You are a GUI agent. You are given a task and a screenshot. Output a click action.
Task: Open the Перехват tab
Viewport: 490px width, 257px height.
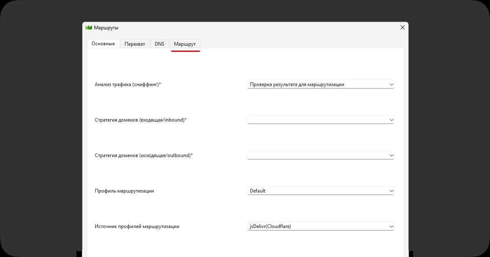click(135, 44)
